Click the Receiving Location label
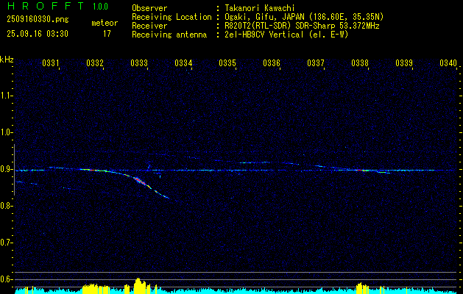 pos(172,17)
